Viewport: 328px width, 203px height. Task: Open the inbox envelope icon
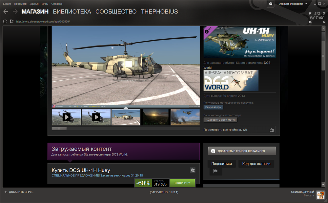[x=271, y=4]
